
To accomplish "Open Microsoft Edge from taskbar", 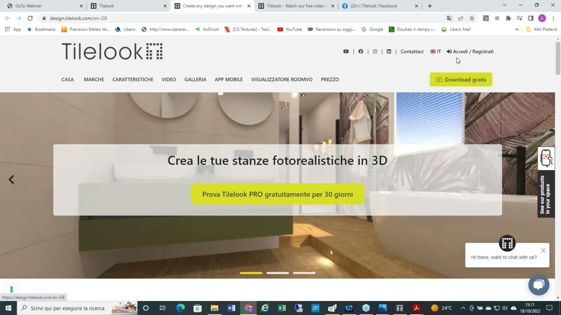I will pyautogui.click(x=180, y=308).
